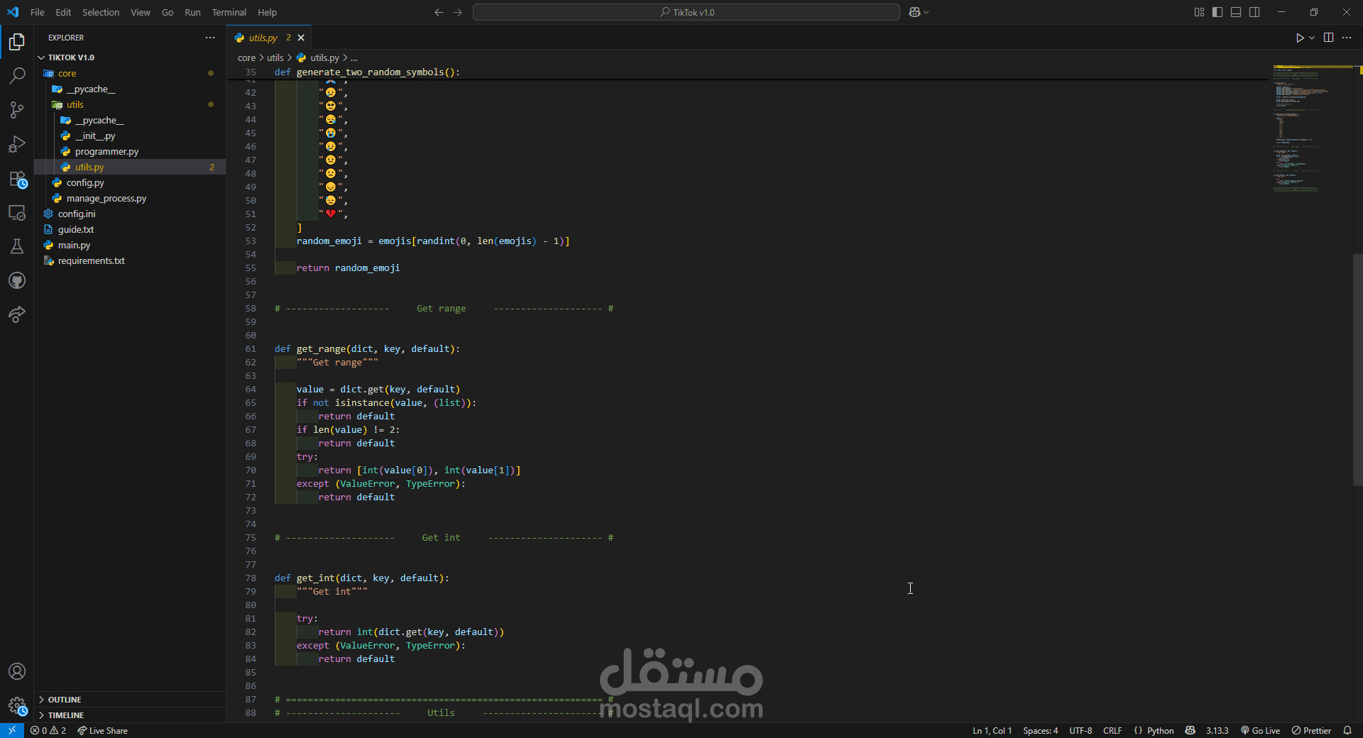Screen dimensions: 1363x738
Task: Toggle primary side bar visibility
Action: [x=1217, y=12]
